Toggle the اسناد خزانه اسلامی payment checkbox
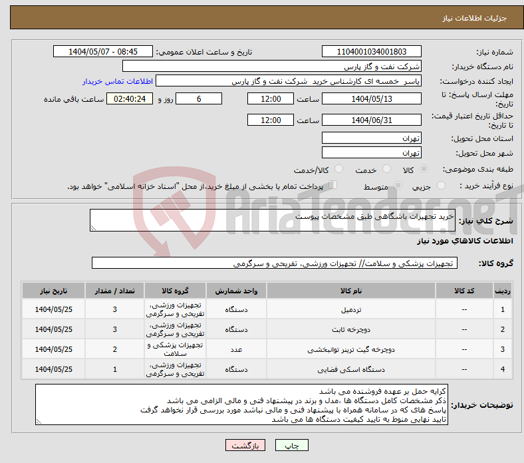Viewport: 524px width, 463px height. coord(333,185)
